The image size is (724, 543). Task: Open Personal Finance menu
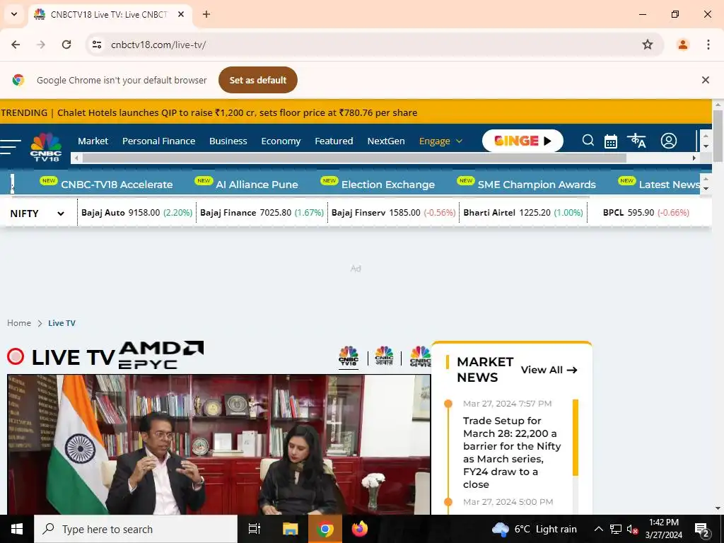(x=158, y=141)
